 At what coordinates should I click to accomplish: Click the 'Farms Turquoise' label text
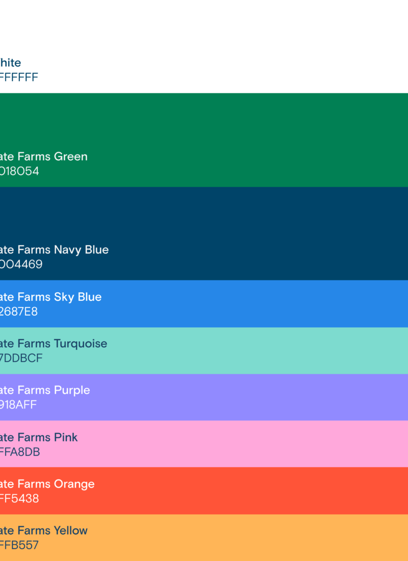point(62,344)
